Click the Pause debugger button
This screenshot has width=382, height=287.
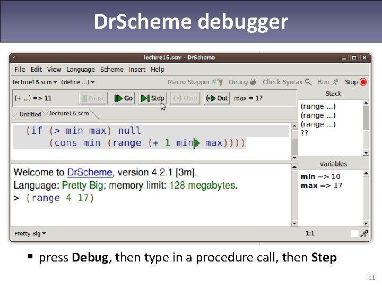click(93, 98)
